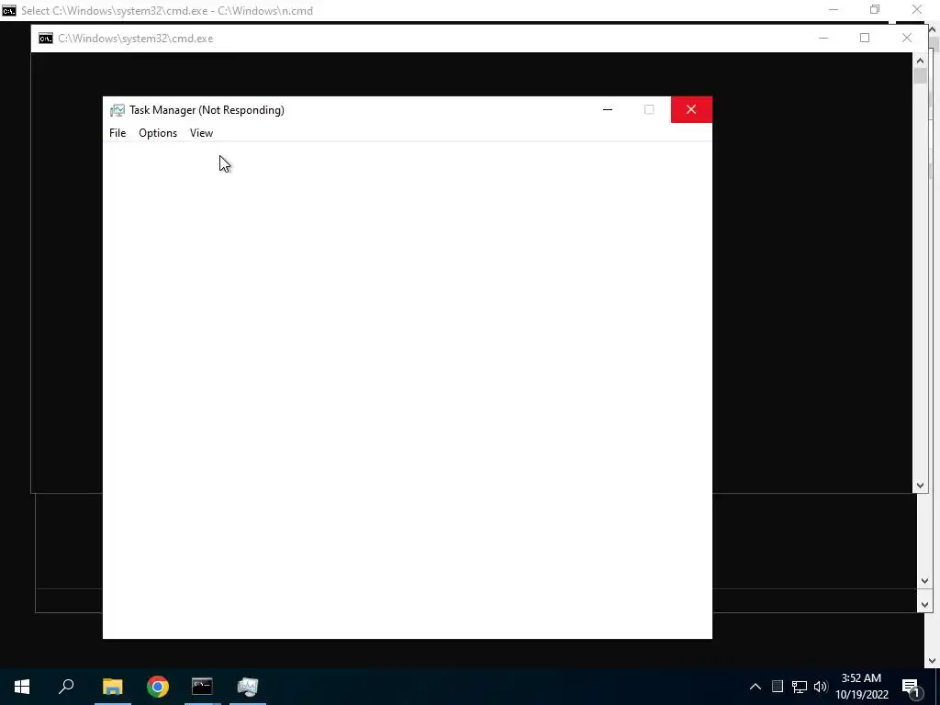Close the inner C:\Windows\system32\cmd.exe window
940x705 pixels.
pos(906,38)
